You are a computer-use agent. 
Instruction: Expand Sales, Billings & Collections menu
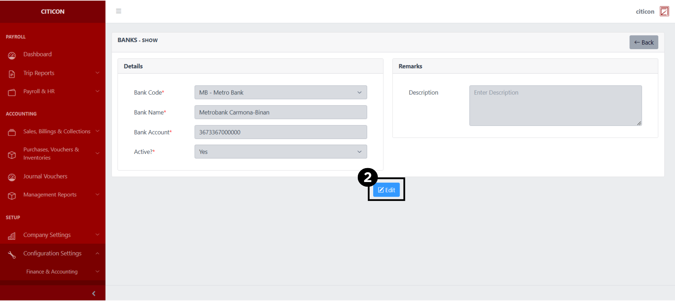coord(57,131)
